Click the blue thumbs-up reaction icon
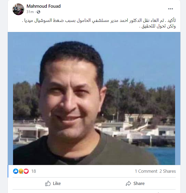 16,171
